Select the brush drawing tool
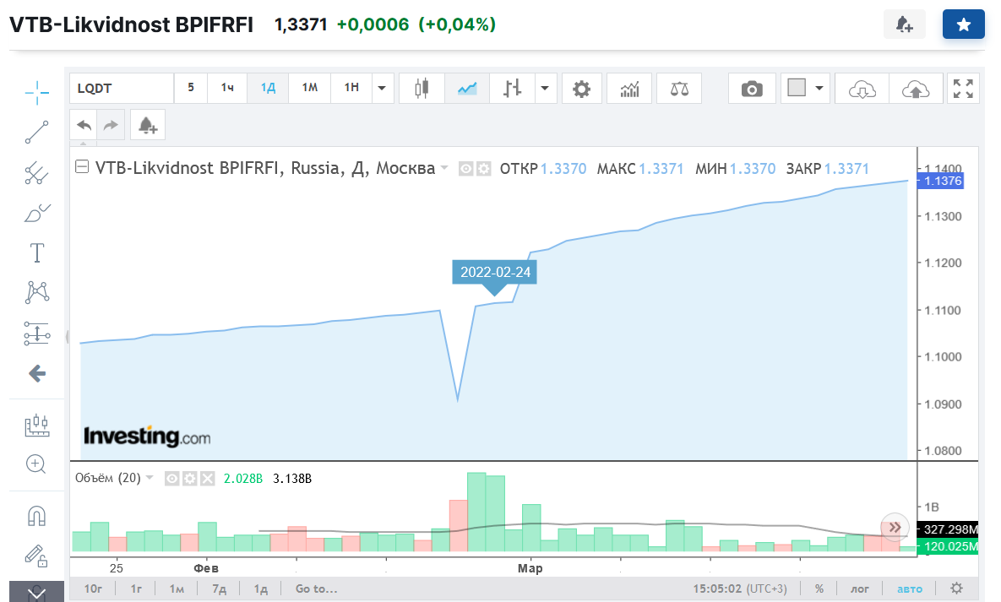The height and width of the screenshot is (602, 1001). coord(37,214)
